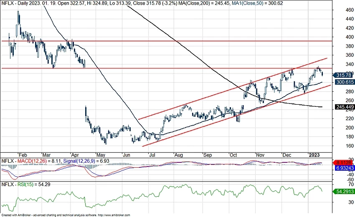Click the 'Sep' month label on time axis
The image size is (355, 217).
tap(208, 155)
